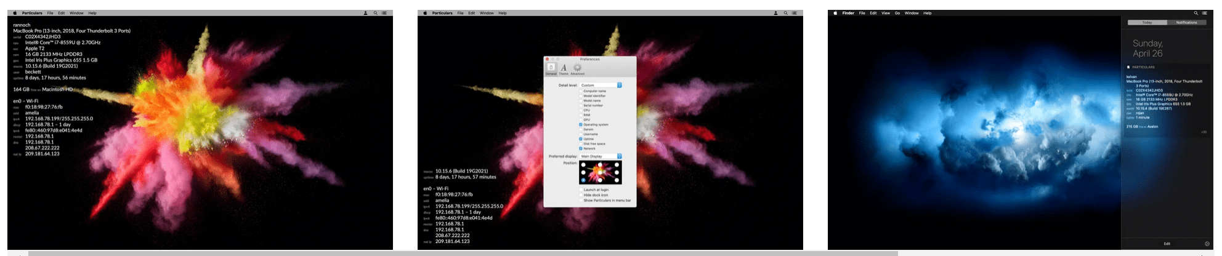Expand the Preferred display dropdown
This screenshot has width=1222, height=256.
point(601,156)
